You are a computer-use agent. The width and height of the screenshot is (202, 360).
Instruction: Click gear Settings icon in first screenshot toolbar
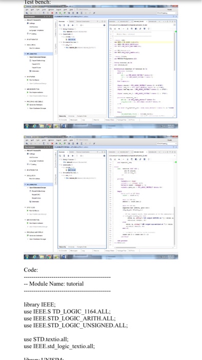77,13
